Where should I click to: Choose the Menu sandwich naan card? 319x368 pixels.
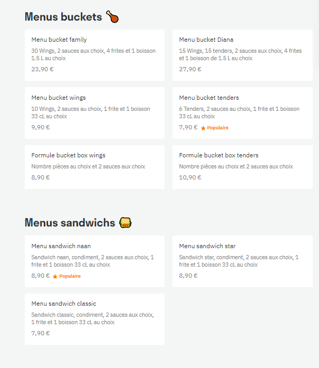tap(94, 261)
